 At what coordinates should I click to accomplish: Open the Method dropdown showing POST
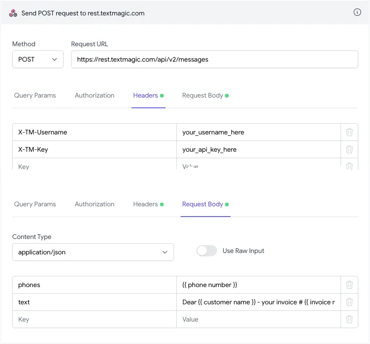point(37,59)
